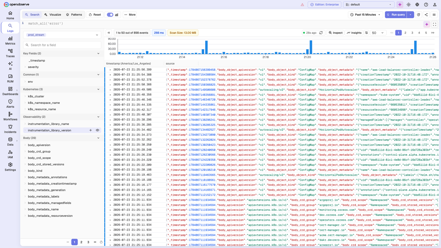The height and width of the screenshot is (248, 441).
Task: Open Settings from sidebar
Action: point(10,167)
